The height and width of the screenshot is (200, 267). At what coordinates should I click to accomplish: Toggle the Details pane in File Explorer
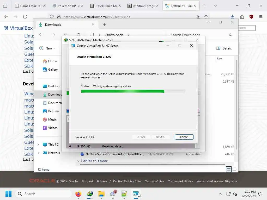[x=224, y=48]
